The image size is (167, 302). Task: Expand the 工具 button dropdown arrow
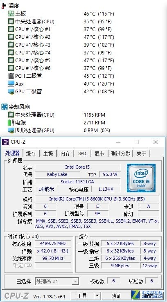(97, 295)
